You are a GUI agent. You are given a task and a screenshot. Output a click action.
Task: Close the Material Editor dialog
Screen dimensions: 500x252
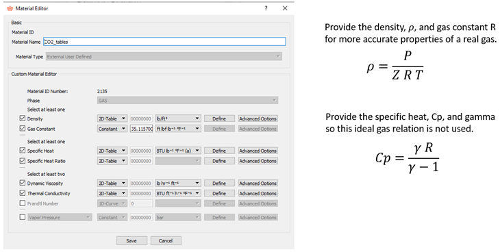tap(285, 8)
